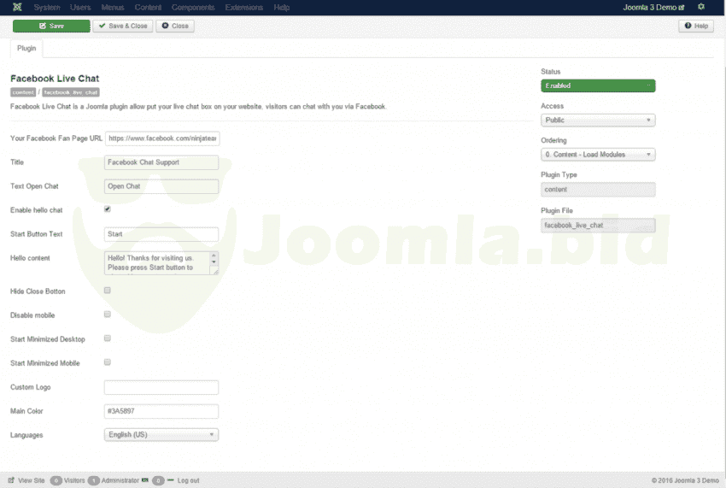
Task: Click the messages envelope icon in footer
Action: (145, 480)
